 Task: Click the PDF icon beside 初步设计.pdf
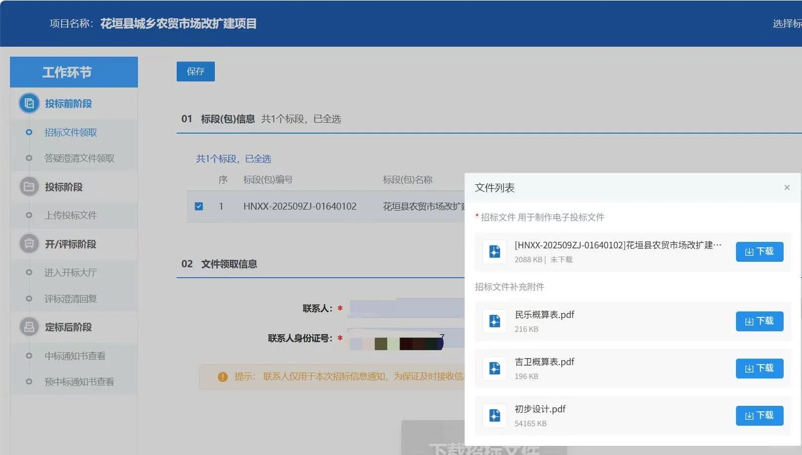click(494, 415)
